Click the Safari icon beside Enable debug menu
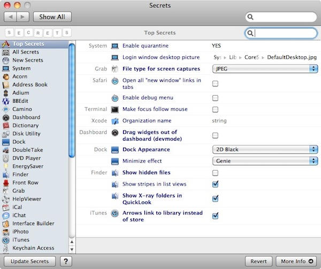 [115, 98]
